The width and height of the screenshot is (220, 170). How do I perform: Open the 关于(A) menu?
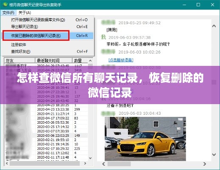[25, 13]
